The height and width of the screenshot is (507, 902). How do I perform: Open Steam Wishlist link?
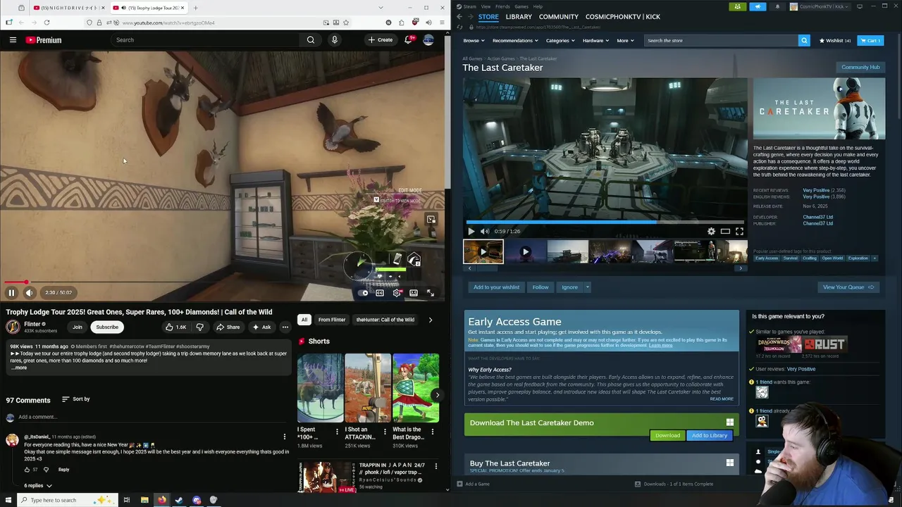point(835,41)
